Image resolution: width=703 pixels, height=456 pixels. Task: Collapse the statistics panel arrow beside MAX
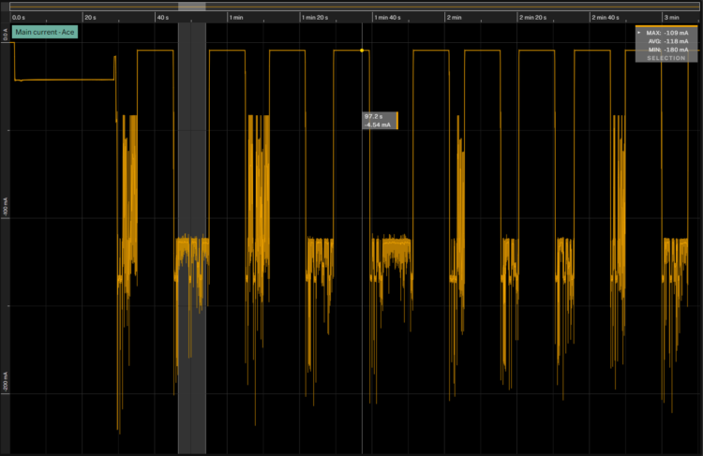pyautogui.click(x=639, y=33)
